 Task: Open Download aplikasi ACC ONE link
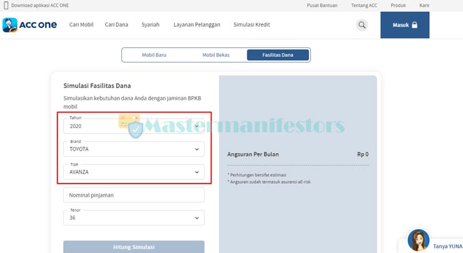click(x=40, y=5)
